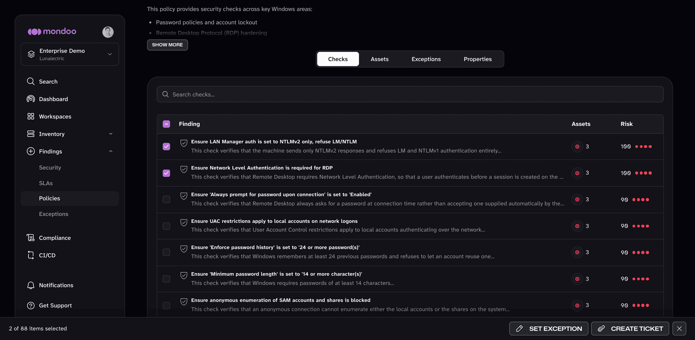
Task: Click the Risk column header
Action: point(626,124)
